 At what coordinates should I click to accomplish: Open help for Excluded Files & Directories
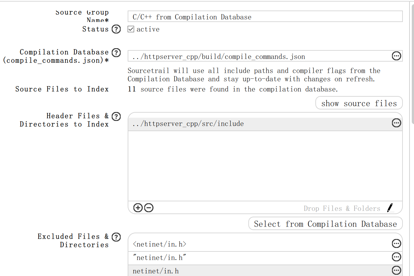tap(116, 237)
